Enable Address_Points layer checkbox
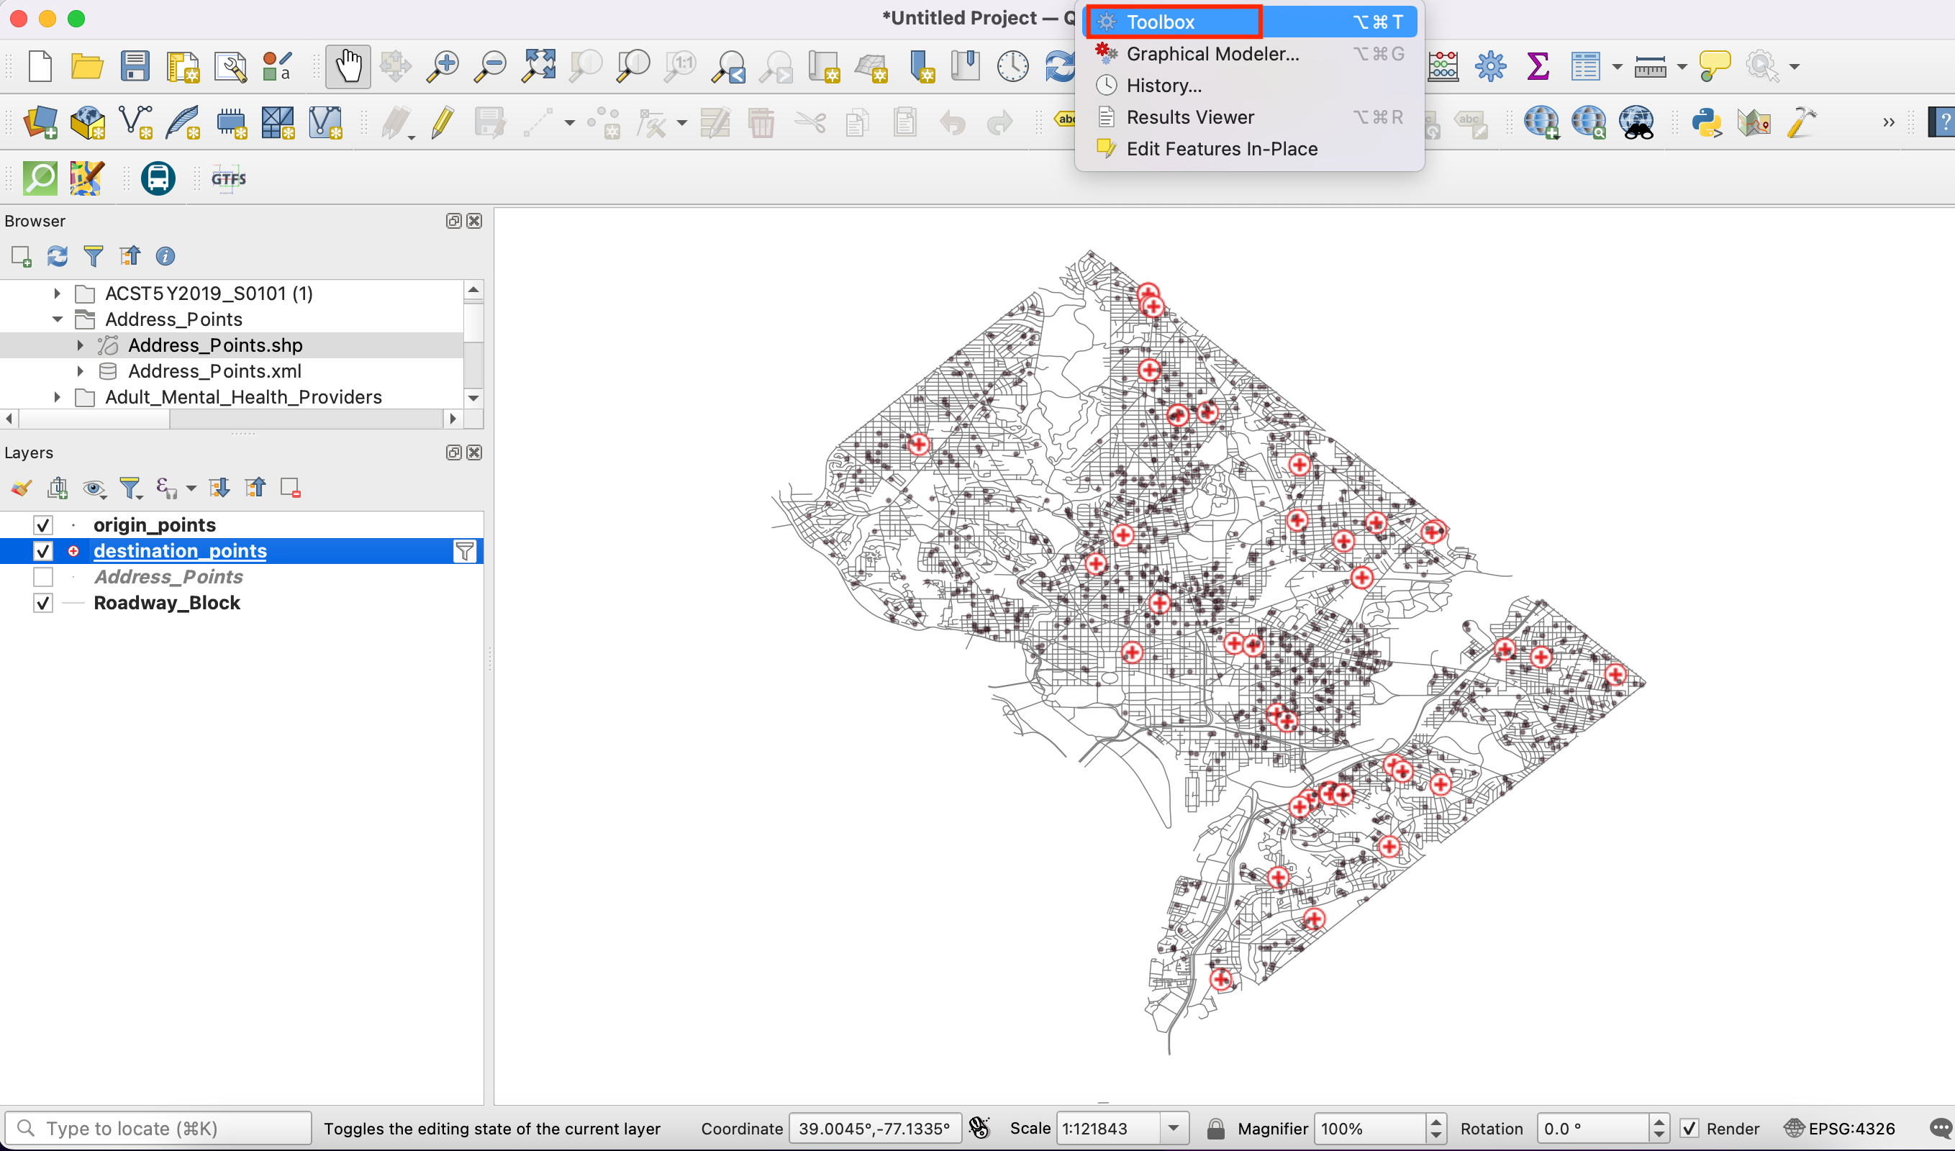 point(43,577)
